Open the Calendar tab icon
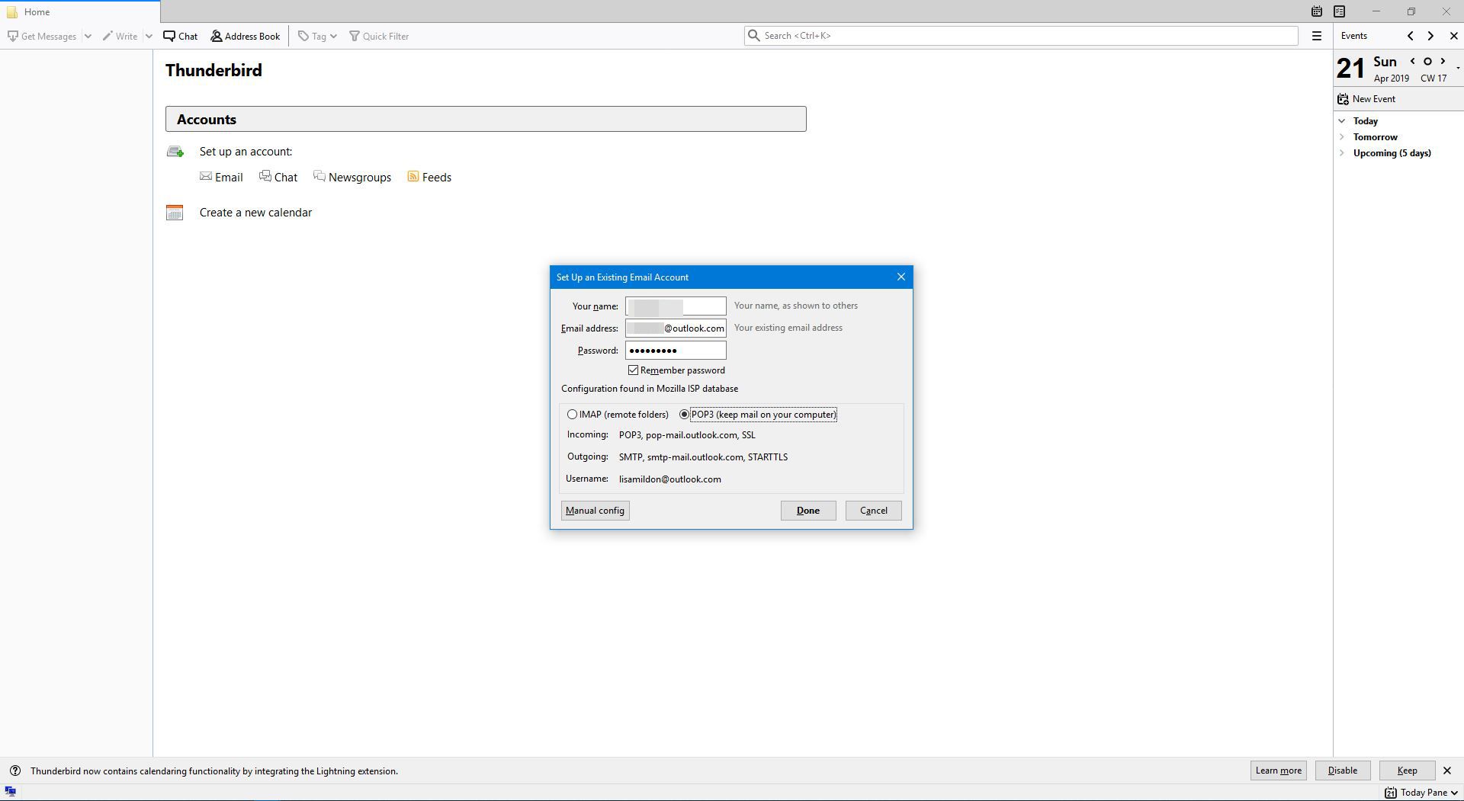1464x801 pixels. [x=1316, y=11]
